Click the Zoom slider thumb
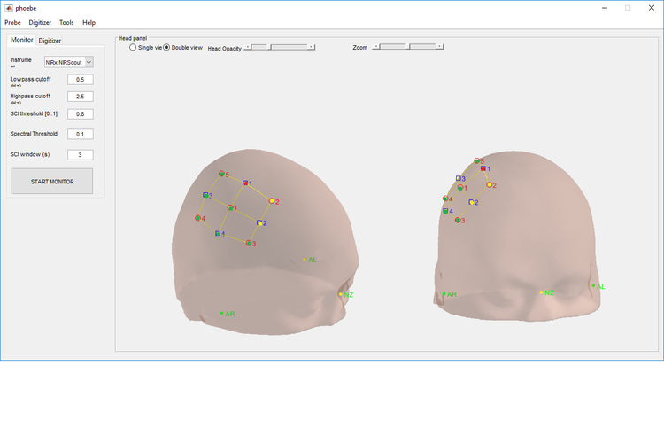 point(408,47)
